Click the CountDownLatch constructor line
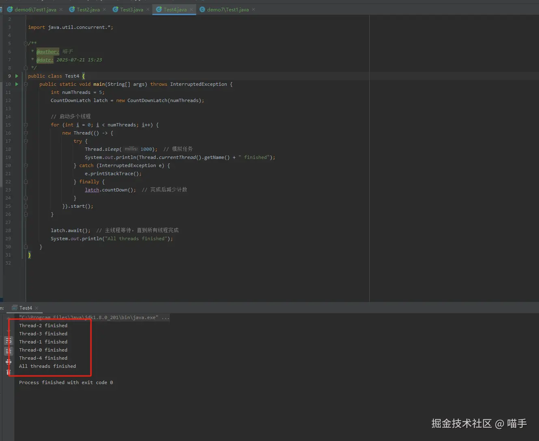The image size is (539, 441). (x=128, y=100)
